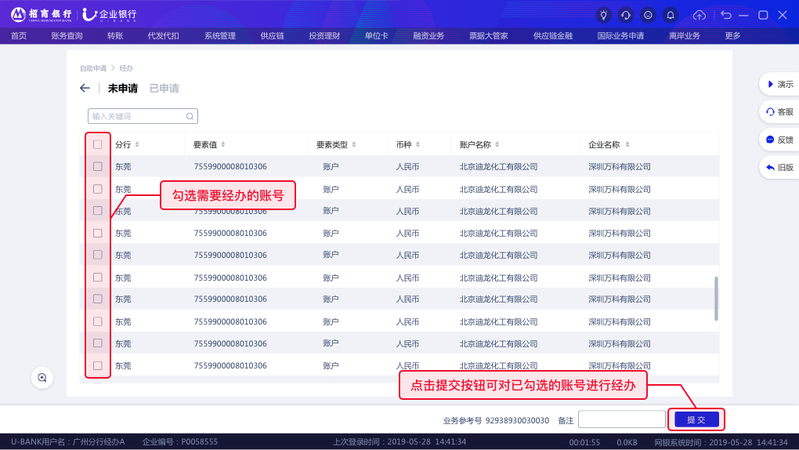
Task: Click the lightbulb tips icon in title bar
Action: click(603, 15)
